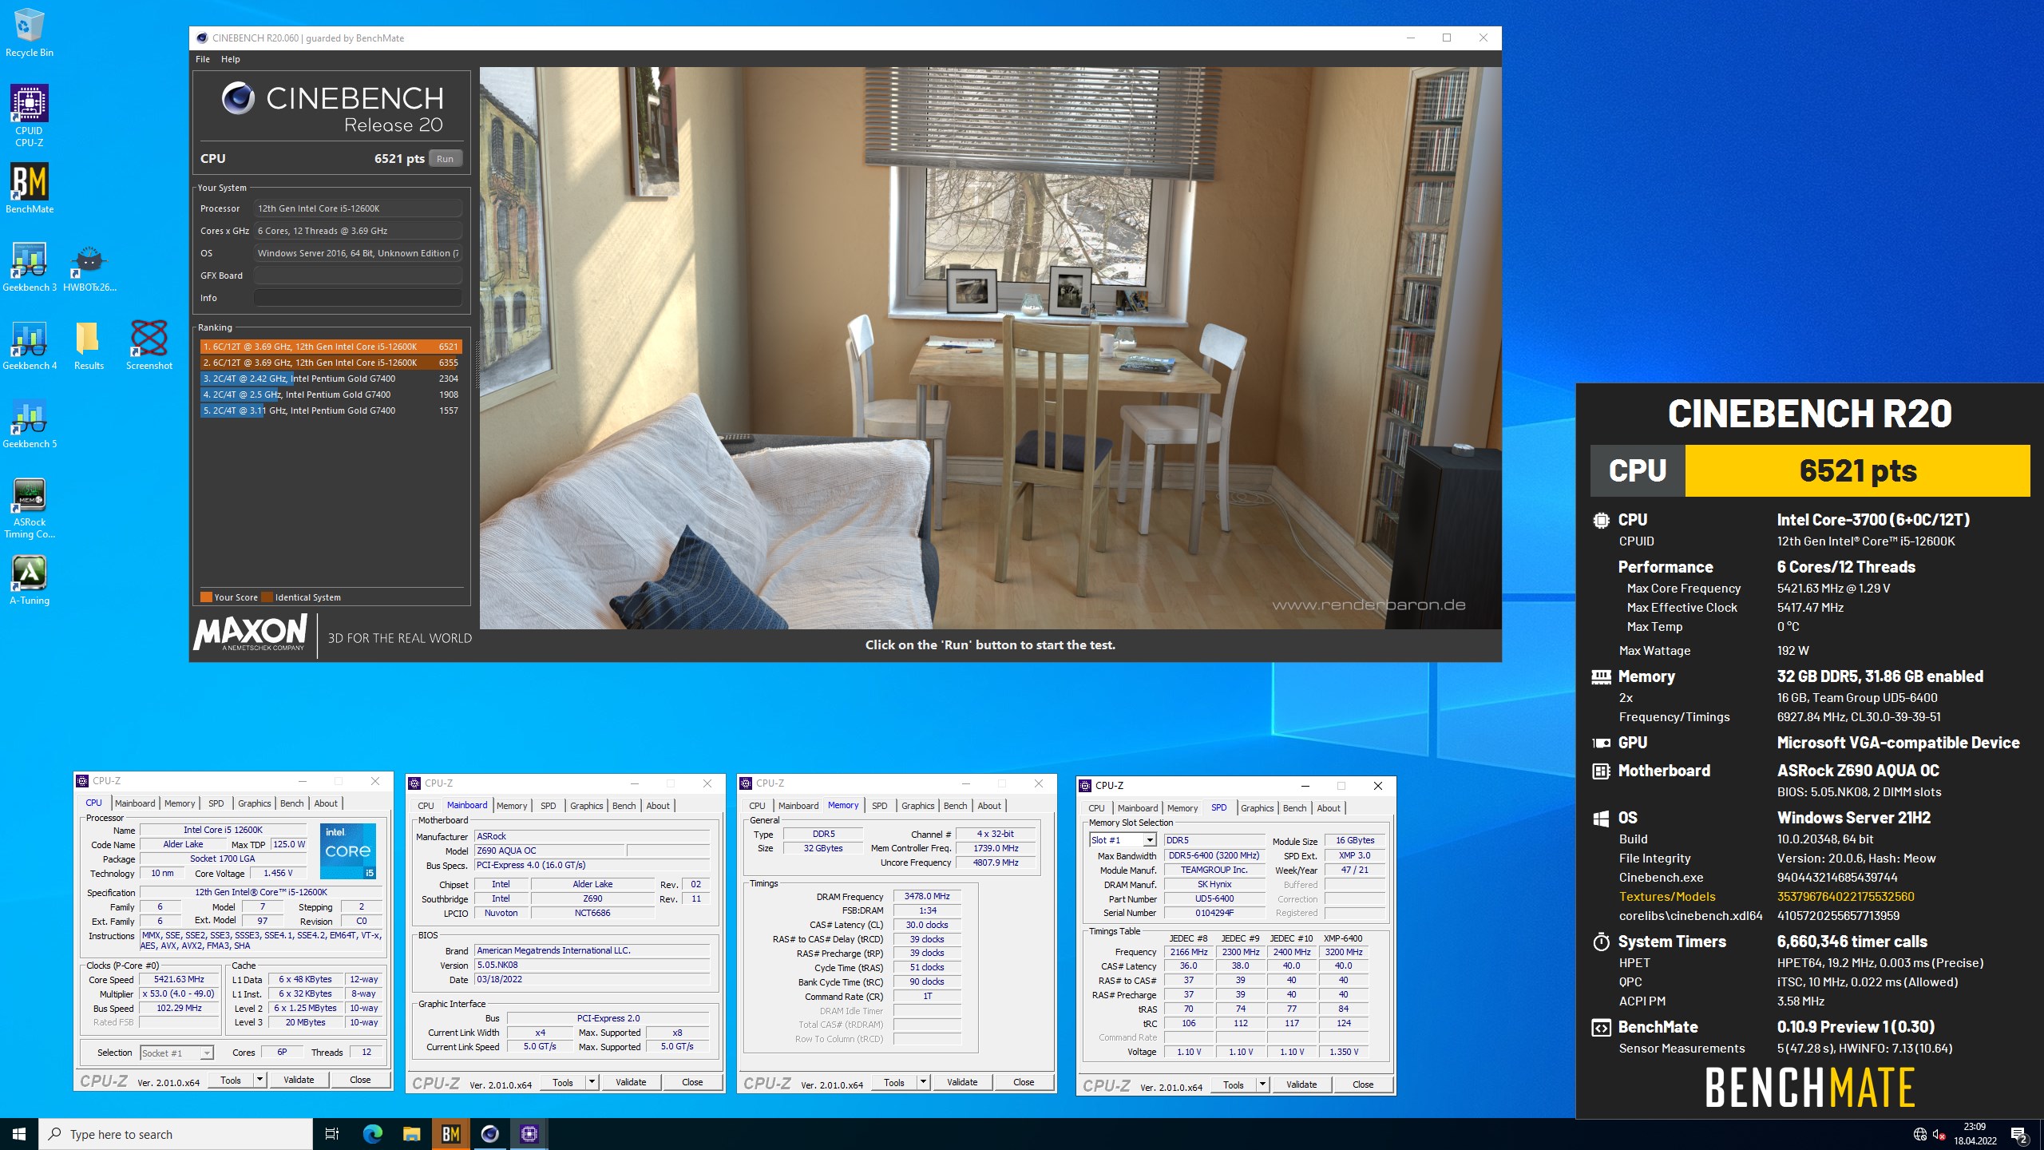Click Validate in SPD CPU-Z window

point(1301,1085)
